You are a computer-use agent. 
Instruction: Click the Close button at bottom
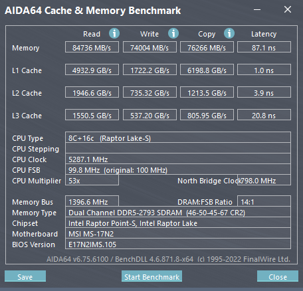click(278, 276)
